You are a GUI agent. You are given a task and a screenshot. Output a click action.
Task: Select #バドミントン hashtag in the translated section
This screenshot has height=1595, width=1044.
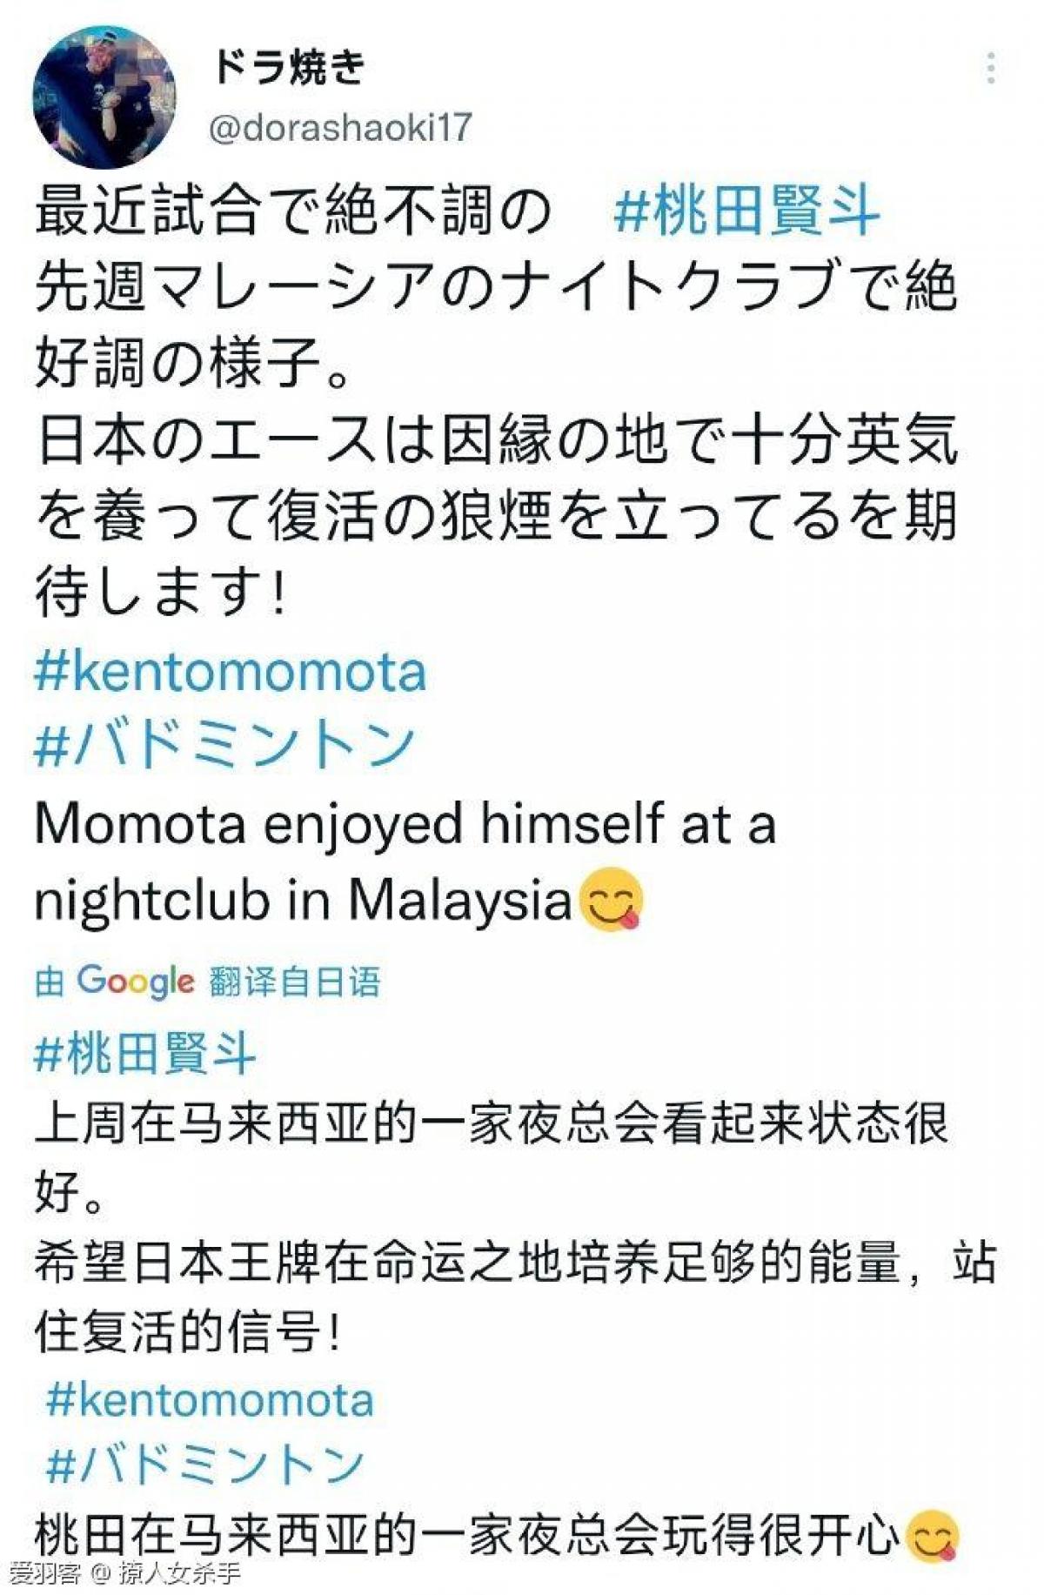pos(204,1465)
